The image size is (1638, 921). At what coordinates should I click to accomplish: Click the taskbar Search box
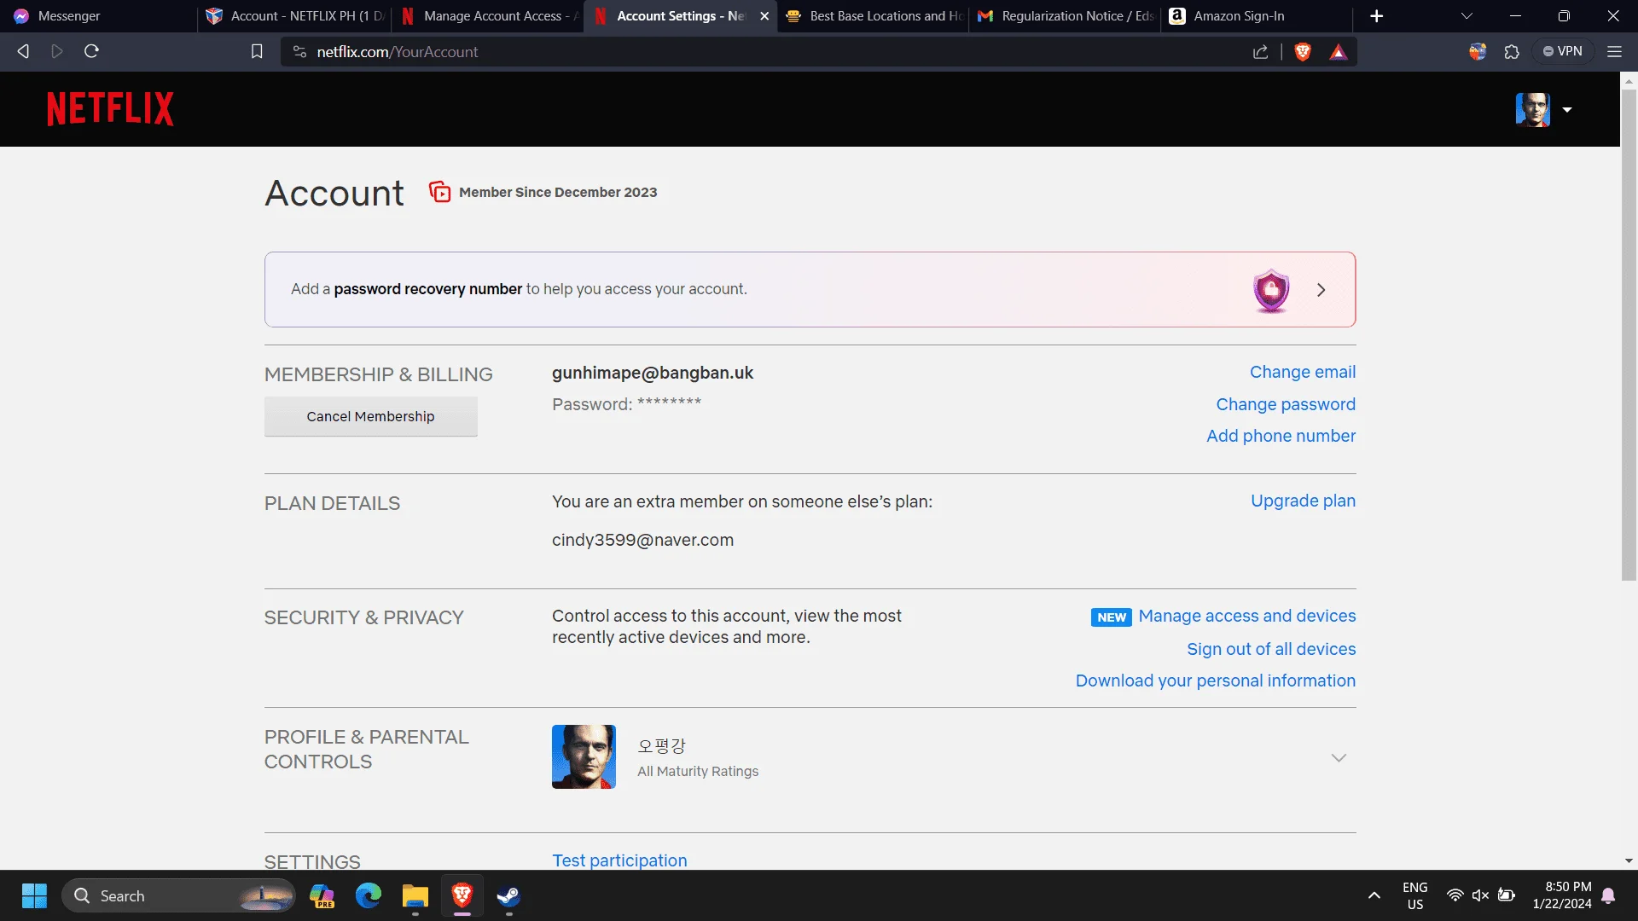coord(179,895)
